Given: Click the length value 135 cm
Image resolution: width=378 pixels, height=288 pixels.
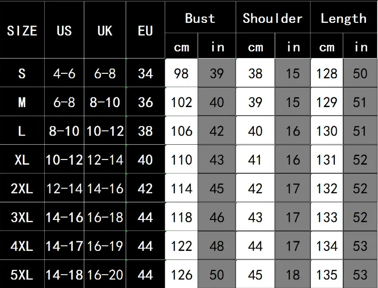Looking at the screenshot, I should coord(327,275).
